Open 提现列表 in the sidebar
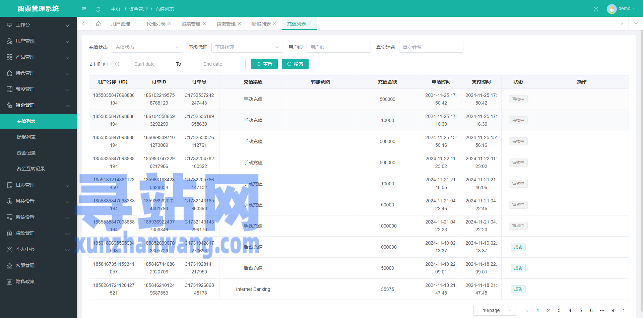 [x=26, y=137]
